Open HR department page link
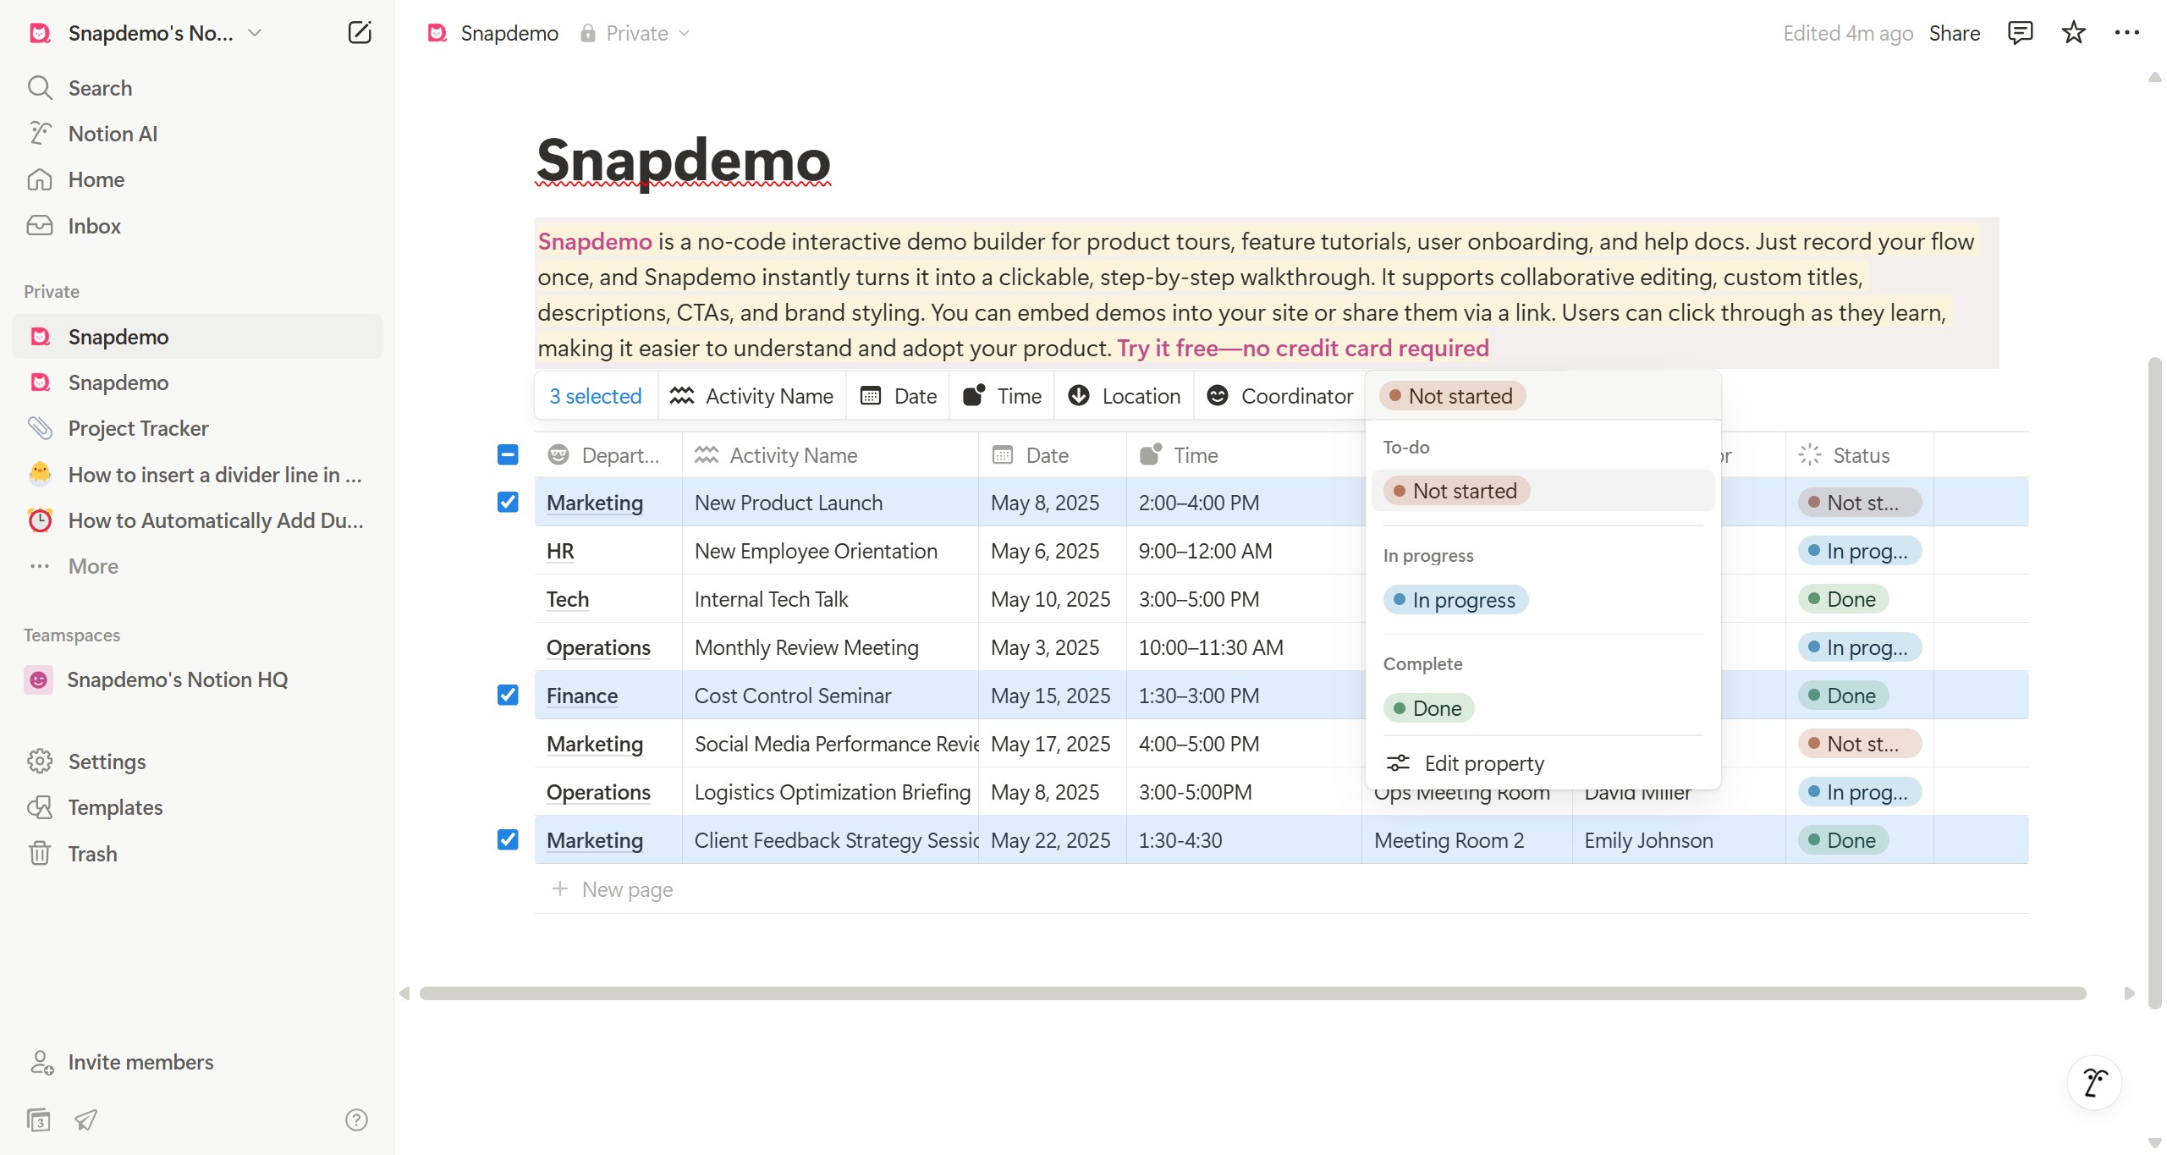Screen dimensions: 2167x1155 coord(560,551)
